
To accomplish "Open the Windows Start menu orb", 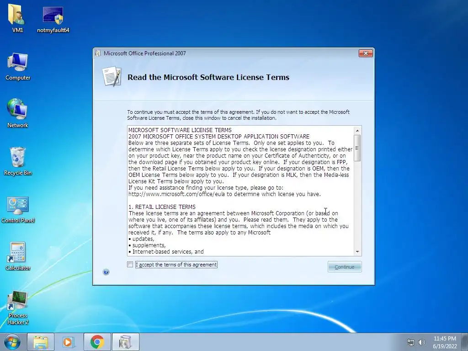I will pyautogui.click(x=12, y=342).
